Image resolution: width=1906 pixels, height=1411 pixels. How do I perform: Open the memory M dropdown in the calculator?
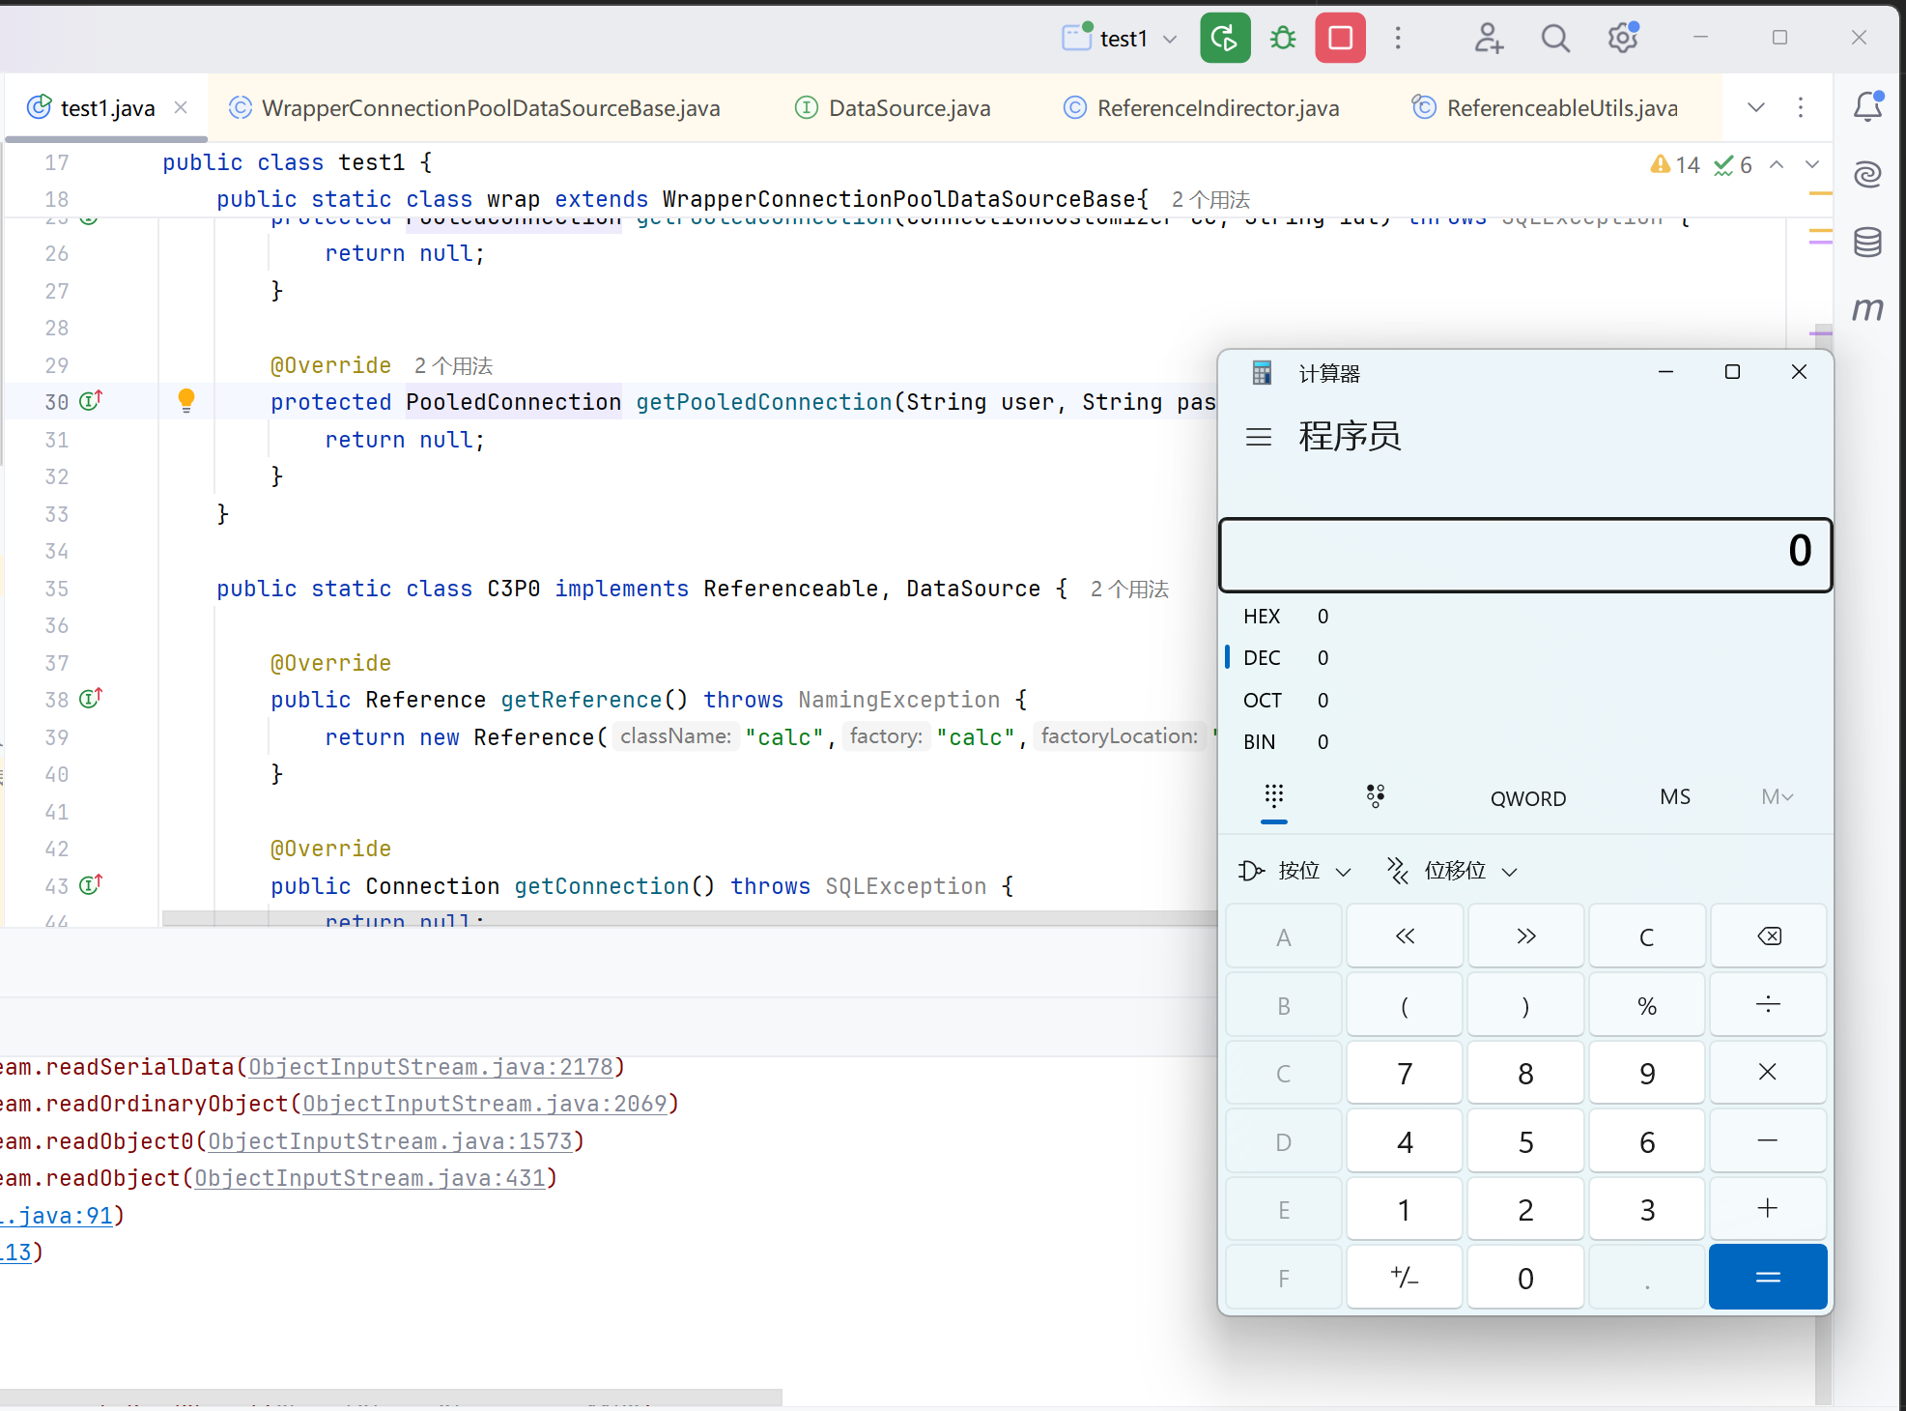tap(1778, 797)
